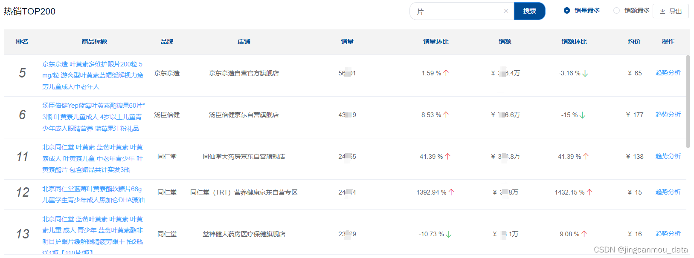Image resolution: width=694 pixels, height=258 pixels.
Task: Click the 操作 column header
Action: 668,42
